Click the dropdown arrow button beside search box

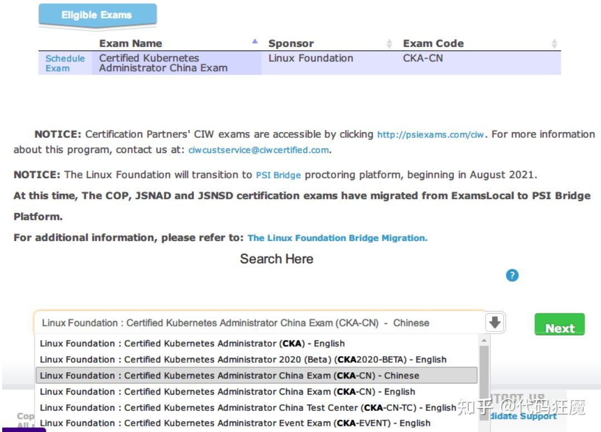pyautogui.click(x=495, y=323)
